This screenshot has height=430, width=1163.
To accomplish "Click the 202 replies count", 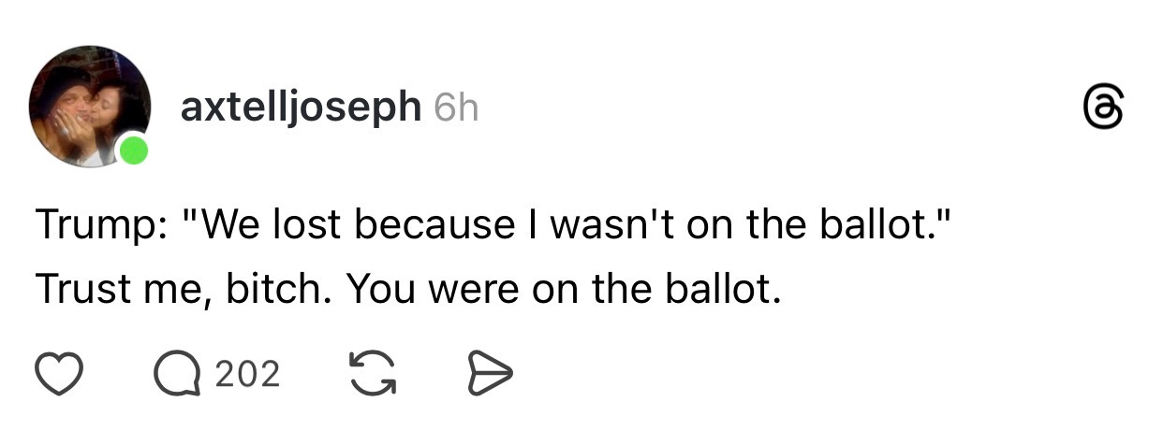I will point(247,374).
